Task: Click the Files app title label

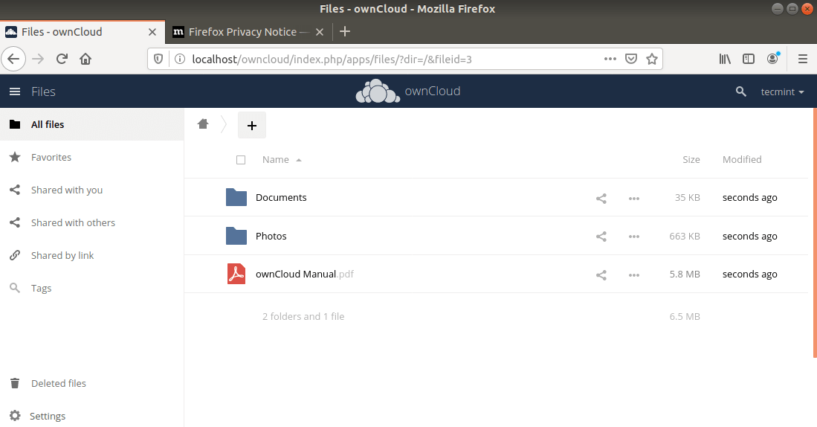Action: [43, 91]
